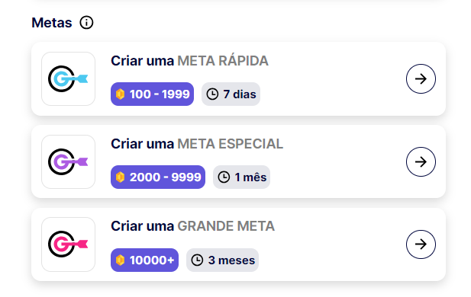Select the Criar uma GRANDE META title
Screen dimensions: 471x297
192,226
